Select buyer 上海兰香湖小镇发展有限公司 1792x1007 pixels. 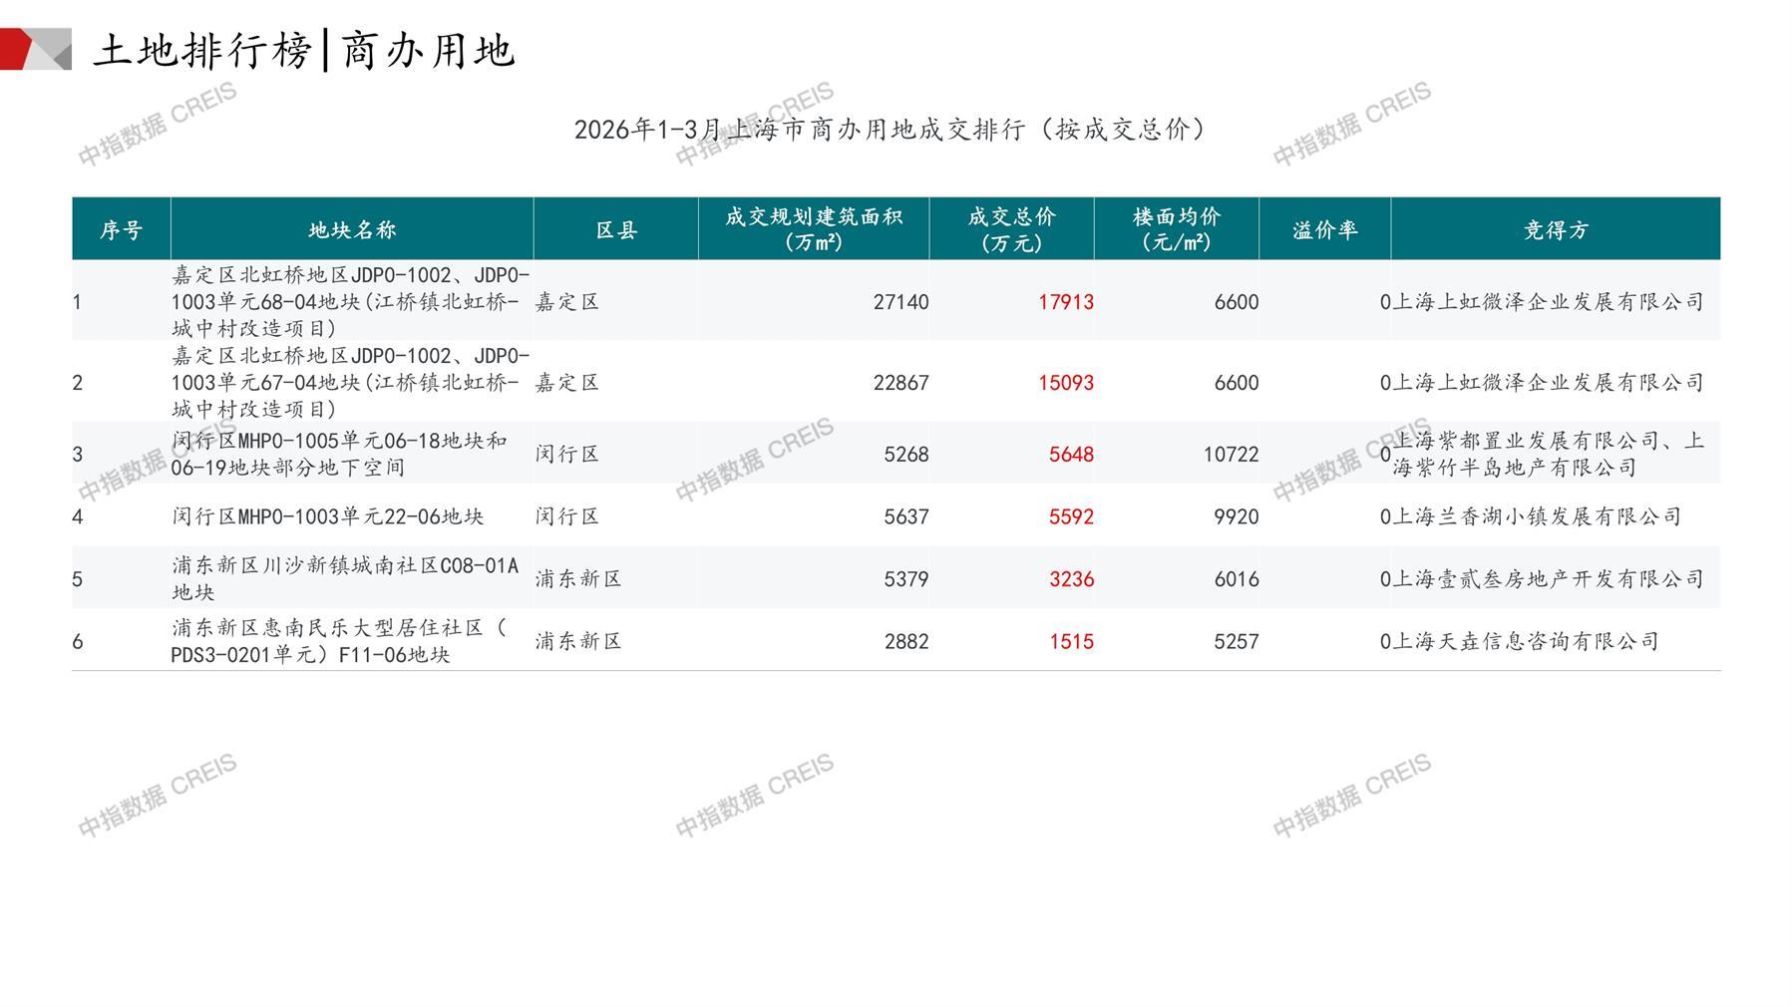pyautogui.click(x=1536, y=516)
